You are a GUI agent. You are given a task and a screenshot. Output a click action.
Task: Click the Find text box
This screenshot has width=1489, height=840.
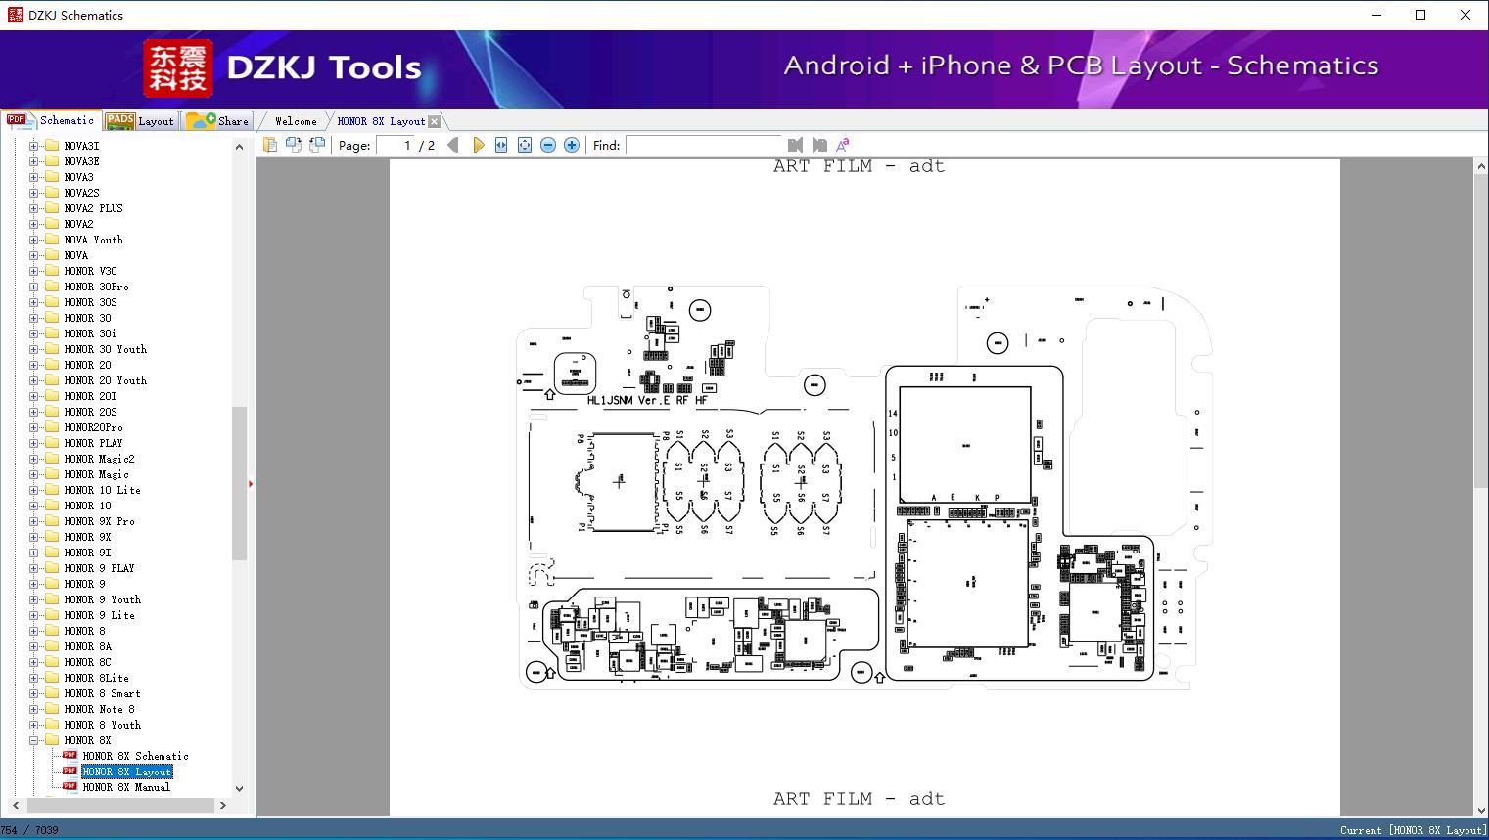(704, 145)
